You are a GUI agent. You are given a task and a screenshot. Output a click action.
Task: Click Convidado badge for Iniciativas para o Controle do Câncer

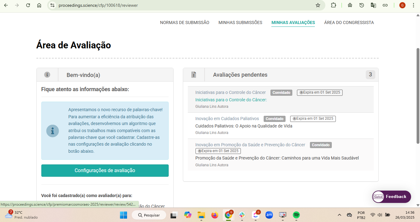(281, 93)
